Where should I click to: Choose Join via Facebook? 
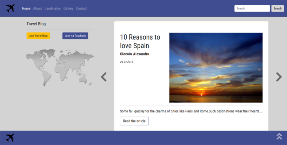(75, 36)
